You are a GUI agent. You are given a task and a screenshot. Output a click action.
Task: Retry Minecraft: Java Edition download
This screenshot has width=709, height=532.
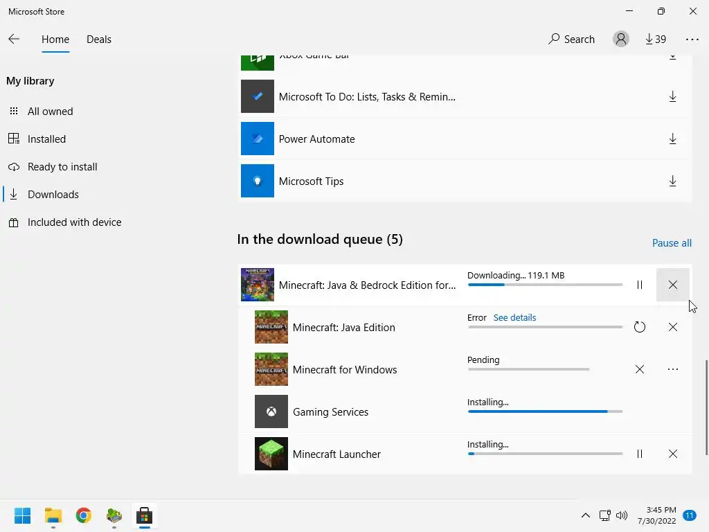(x=639, y=327)
